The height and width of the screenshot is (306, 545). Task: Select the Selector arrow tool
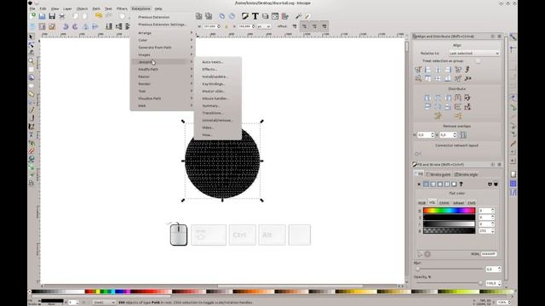click(32, 37)
